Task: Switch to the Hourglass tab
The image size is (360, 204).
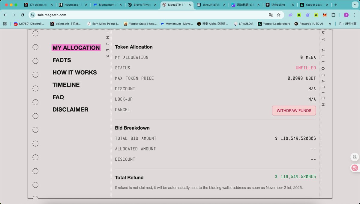Action: pyautogui.click(x=73, y=5)
